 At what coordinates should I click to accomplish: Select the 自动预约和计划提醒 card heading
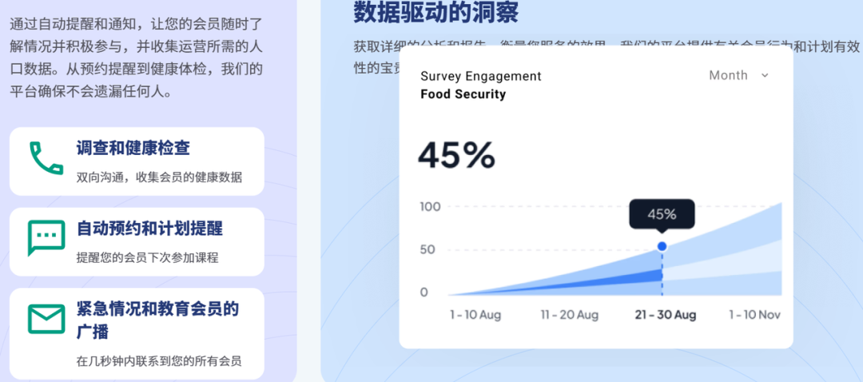149,229
